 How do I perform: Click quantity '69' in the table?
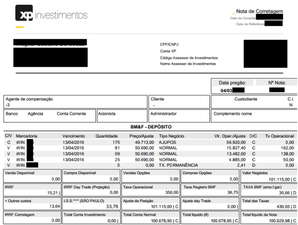(117, 154)
